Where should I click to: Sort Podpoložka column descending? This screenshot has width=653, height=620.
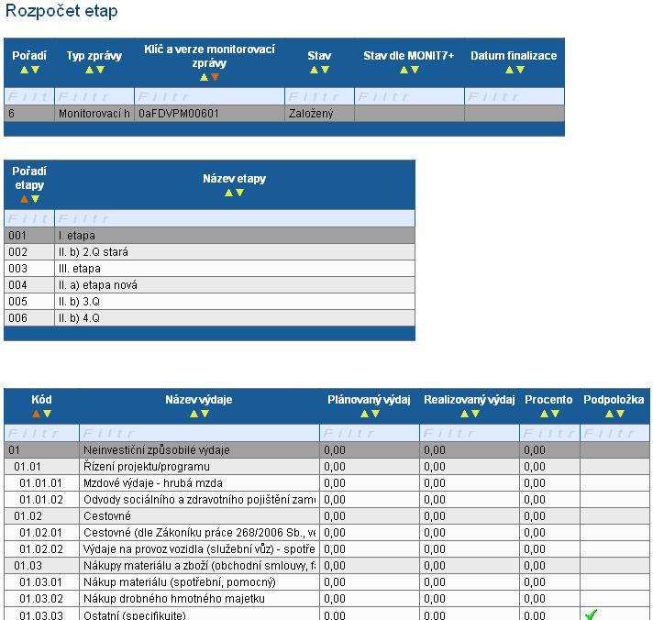tap(621, 414)
